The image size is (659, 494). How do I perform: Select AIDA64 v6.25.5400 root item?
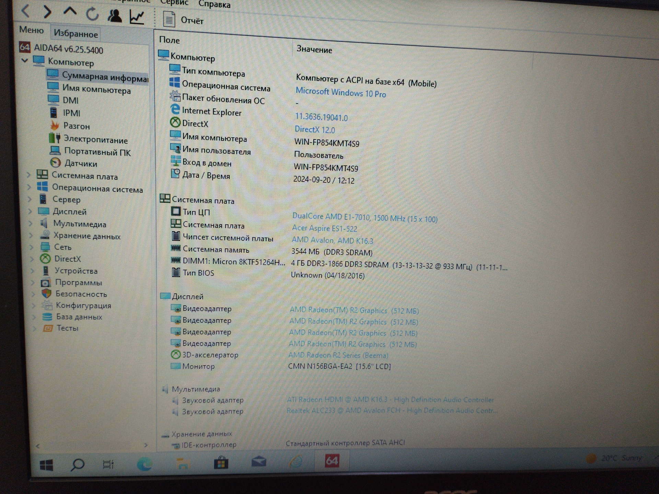click(x=61, y=48)
